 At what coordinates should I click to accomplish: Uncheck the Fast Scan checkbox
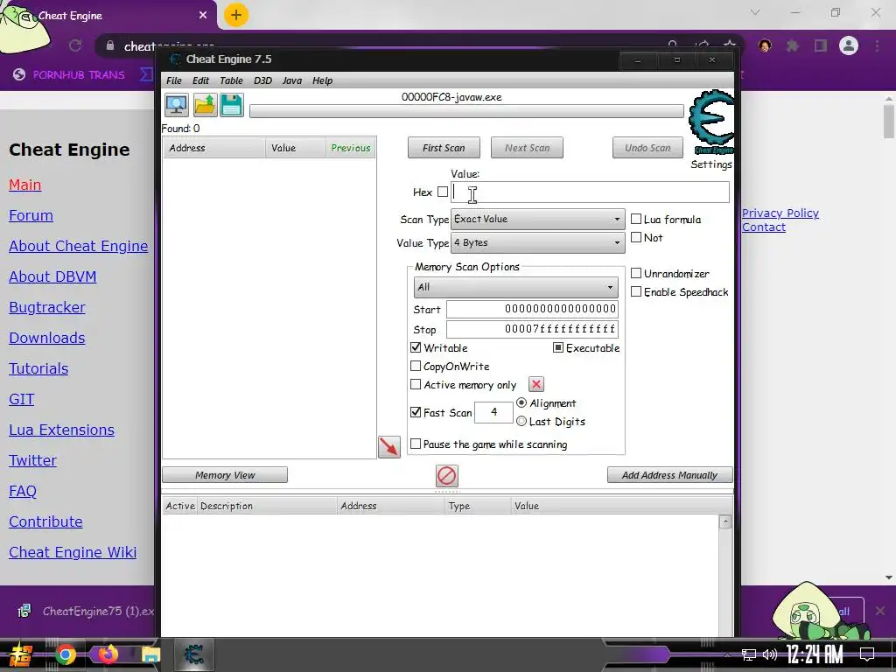click(416, 412)
